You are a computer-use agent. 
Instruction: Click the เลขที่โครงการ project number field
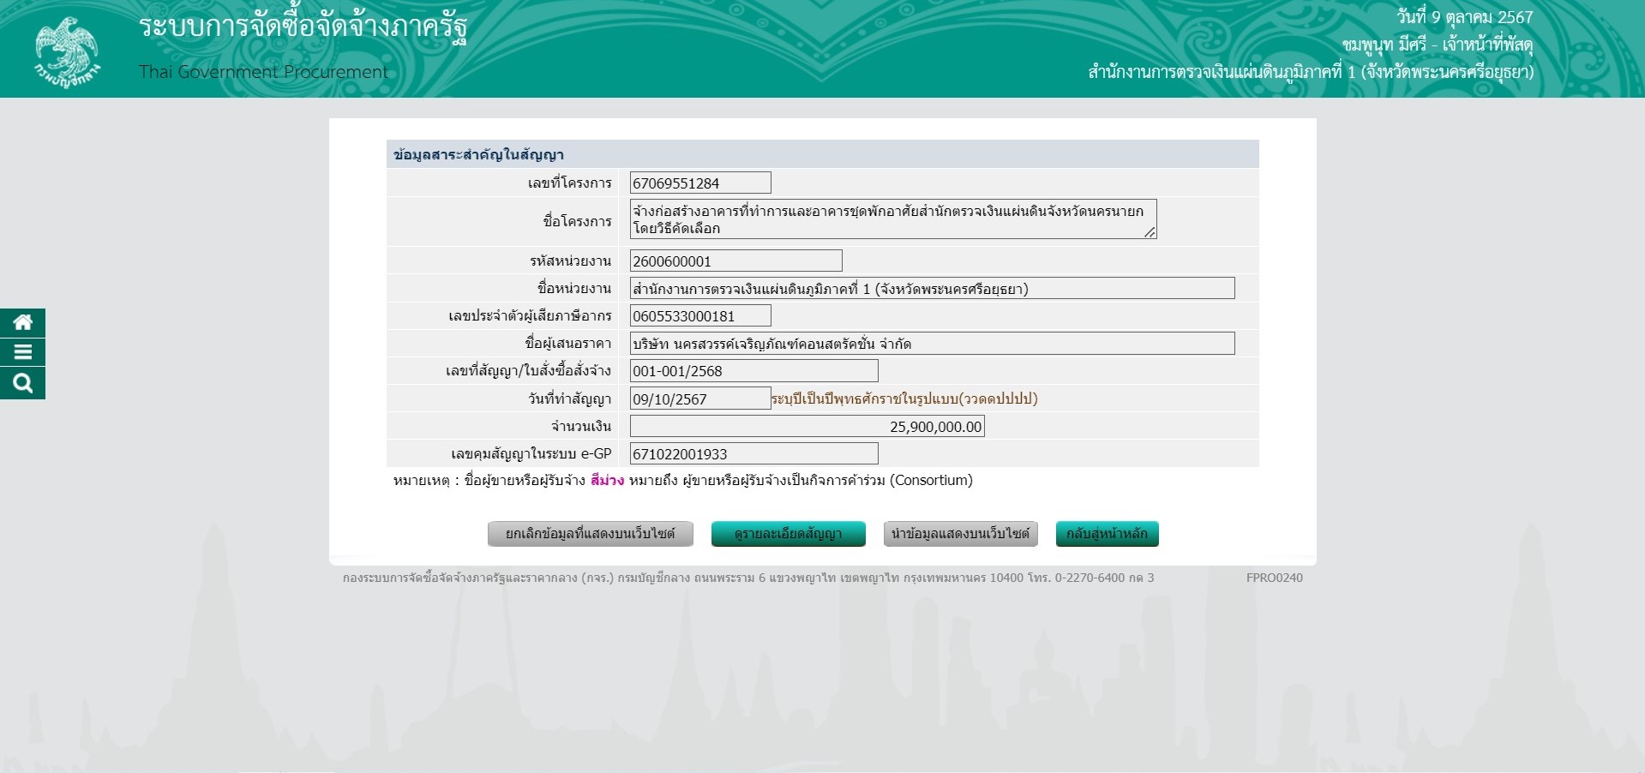(x=699, y=183)
